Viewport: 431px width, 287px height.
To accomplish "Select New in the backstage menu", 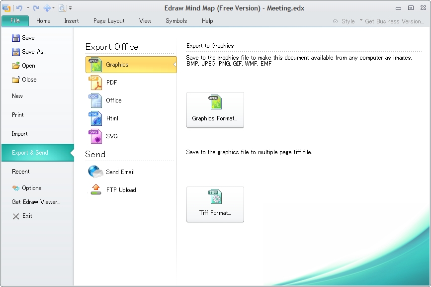I will pyautogui.click(x=17, y=96).
